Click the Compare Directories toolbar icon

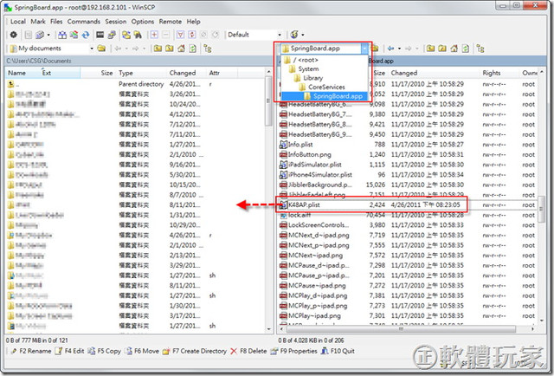pos(62,35)
